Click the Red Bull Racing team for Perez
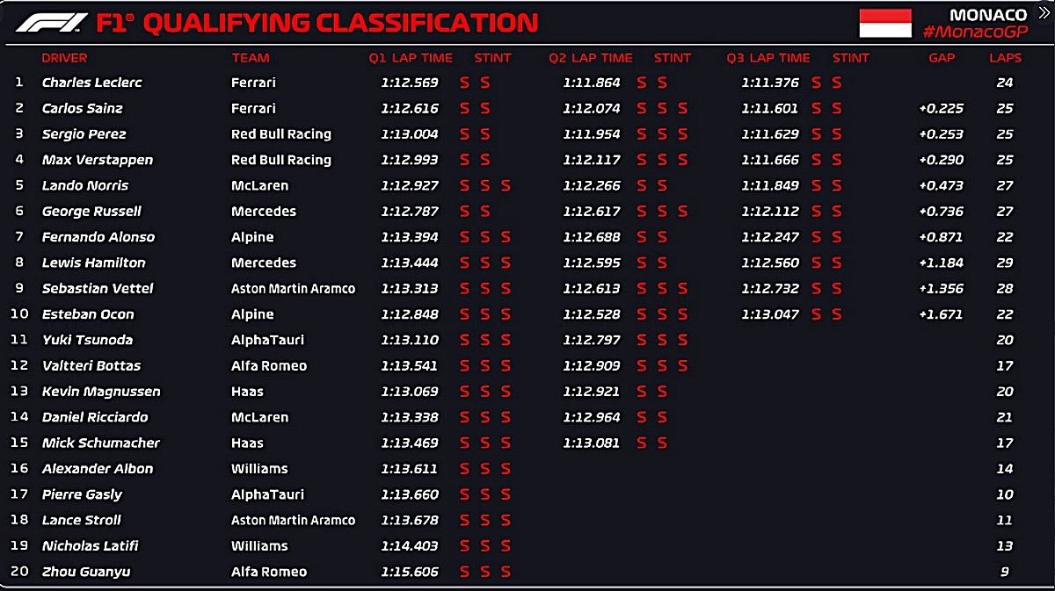1055x591 pixels. click(281, 134)
